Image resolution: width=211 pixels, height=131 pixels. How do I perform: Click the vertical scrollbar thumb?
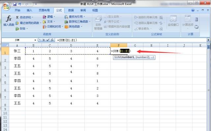(208, 91)
